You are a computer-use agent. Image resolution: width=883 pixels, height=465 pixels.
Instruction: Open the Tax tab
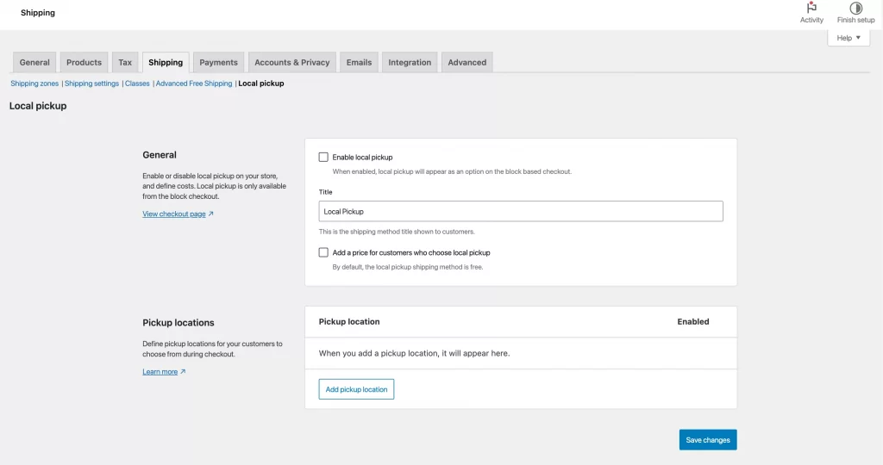pyautogui.click(x=125, y=62)
